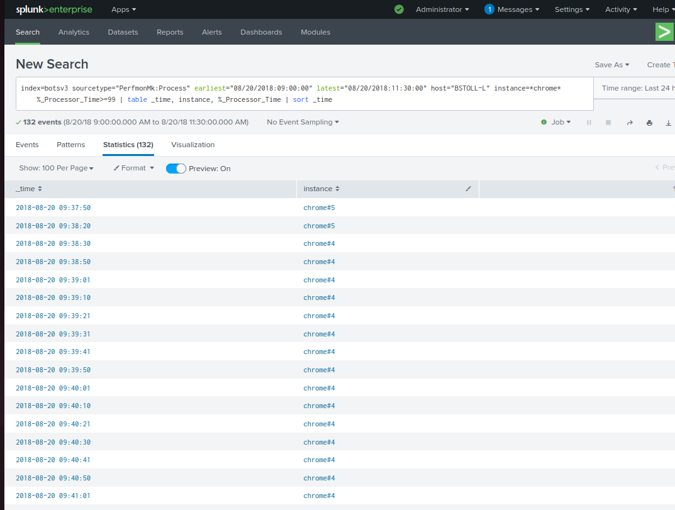The width and height of the screenshot is (675, 510).
Task: Click inside the search query box
Action: coord(304,94)
